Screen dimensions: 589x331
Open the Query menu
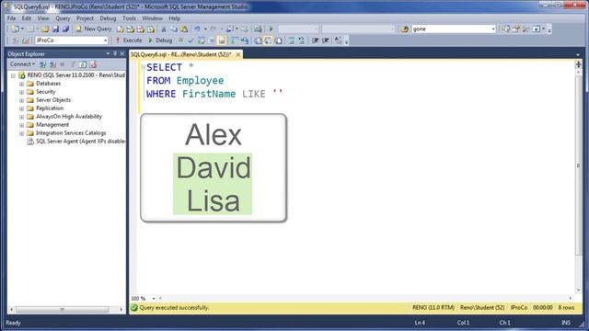click(63, 18)
